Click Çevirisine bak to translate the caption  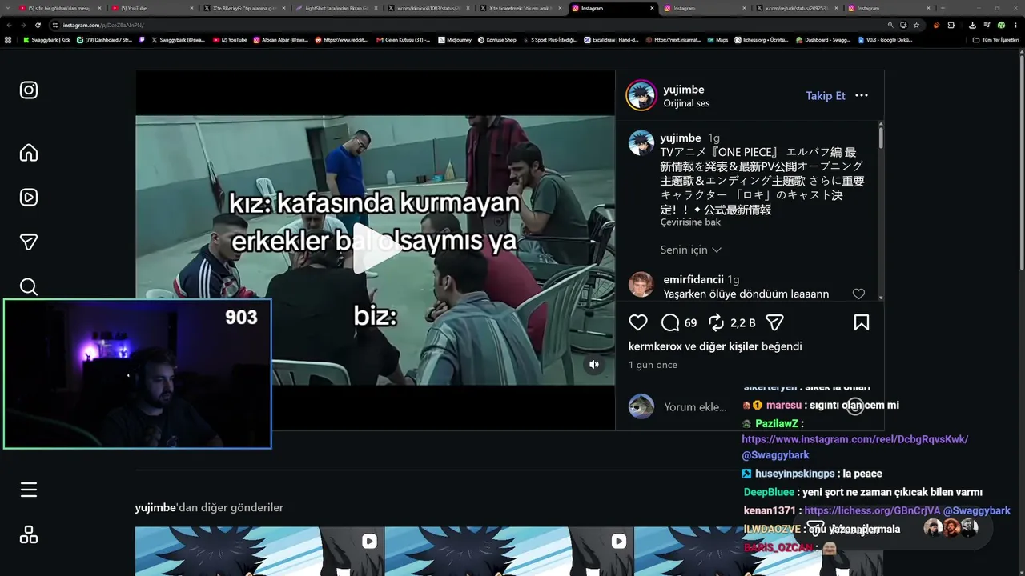pyautogui.click(x=690, y=222)
